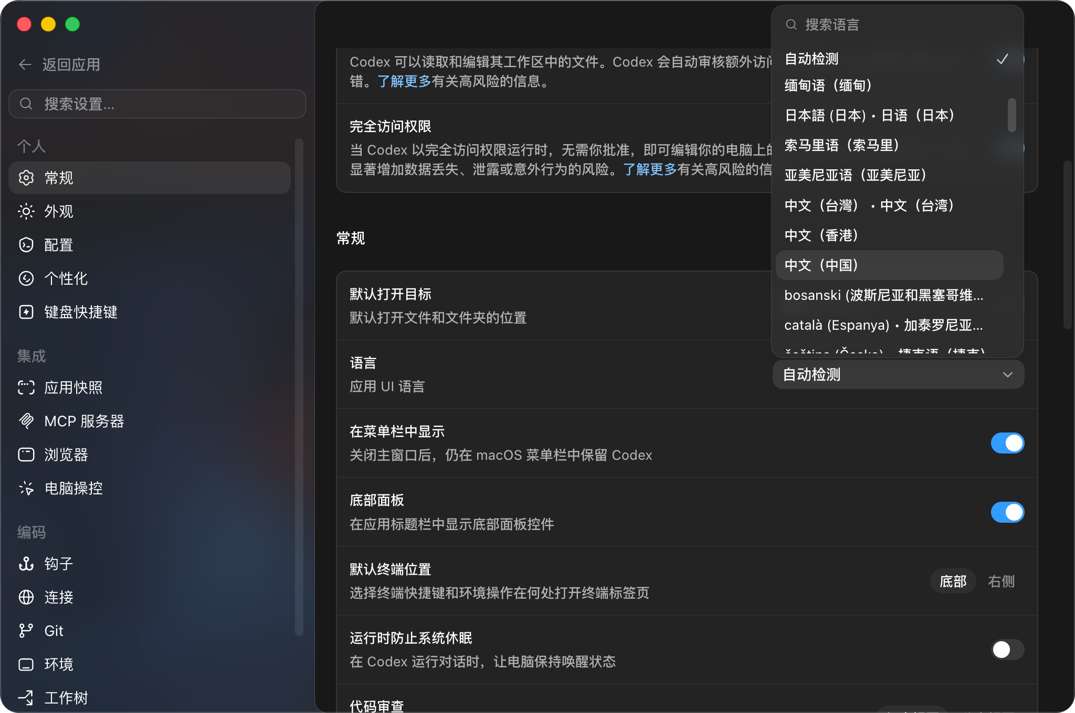This screenshot has width=1075, height=713.
Task: Focus the 搜索语言 input field
Action: (898, 25)
